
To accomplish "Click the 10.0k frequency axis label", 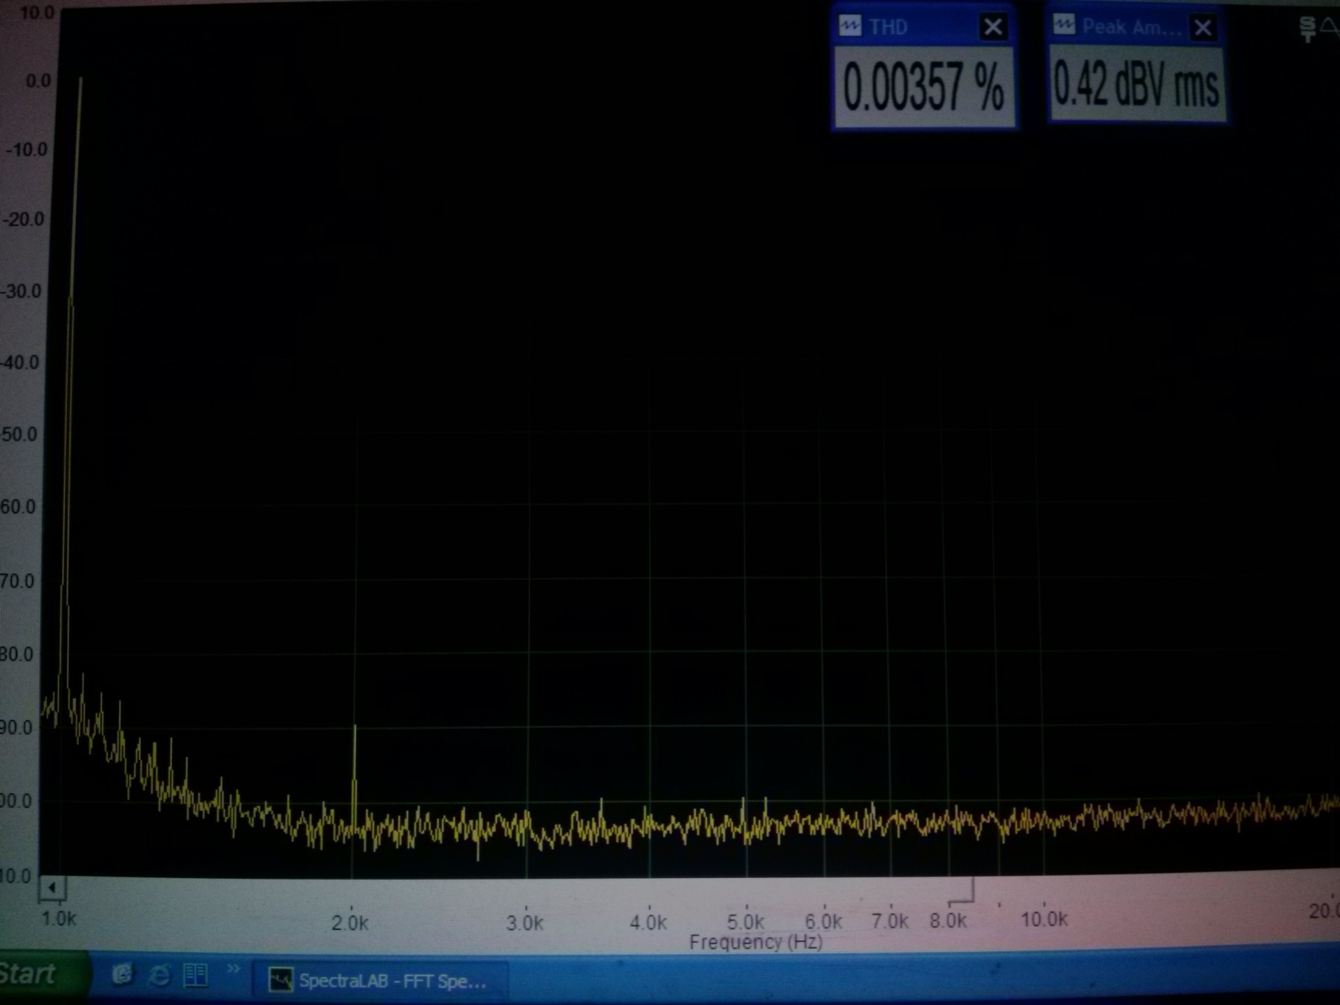I will pyautogui.click(x=1043, y=919).
